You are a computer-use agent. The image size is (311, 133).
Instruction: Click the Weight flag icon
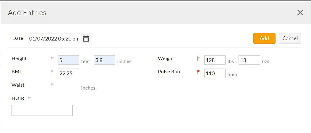click(x=199, y=59)
